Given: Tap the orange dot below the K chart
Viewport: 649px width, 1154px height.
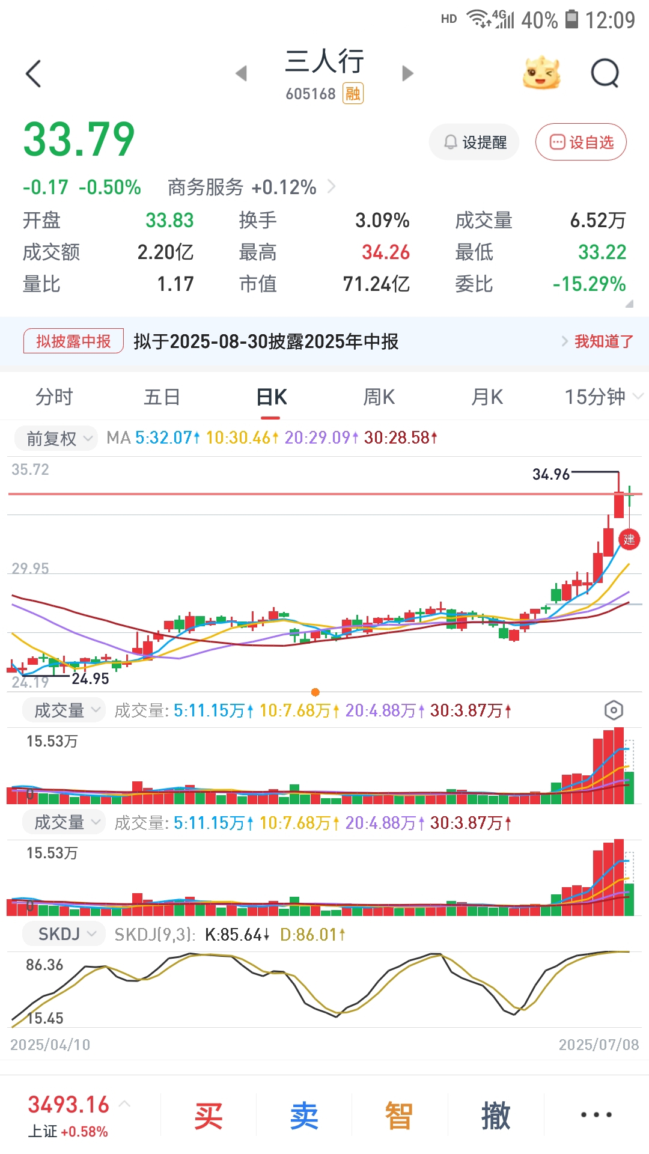Looking at the screenshot, I should [315, 692].
